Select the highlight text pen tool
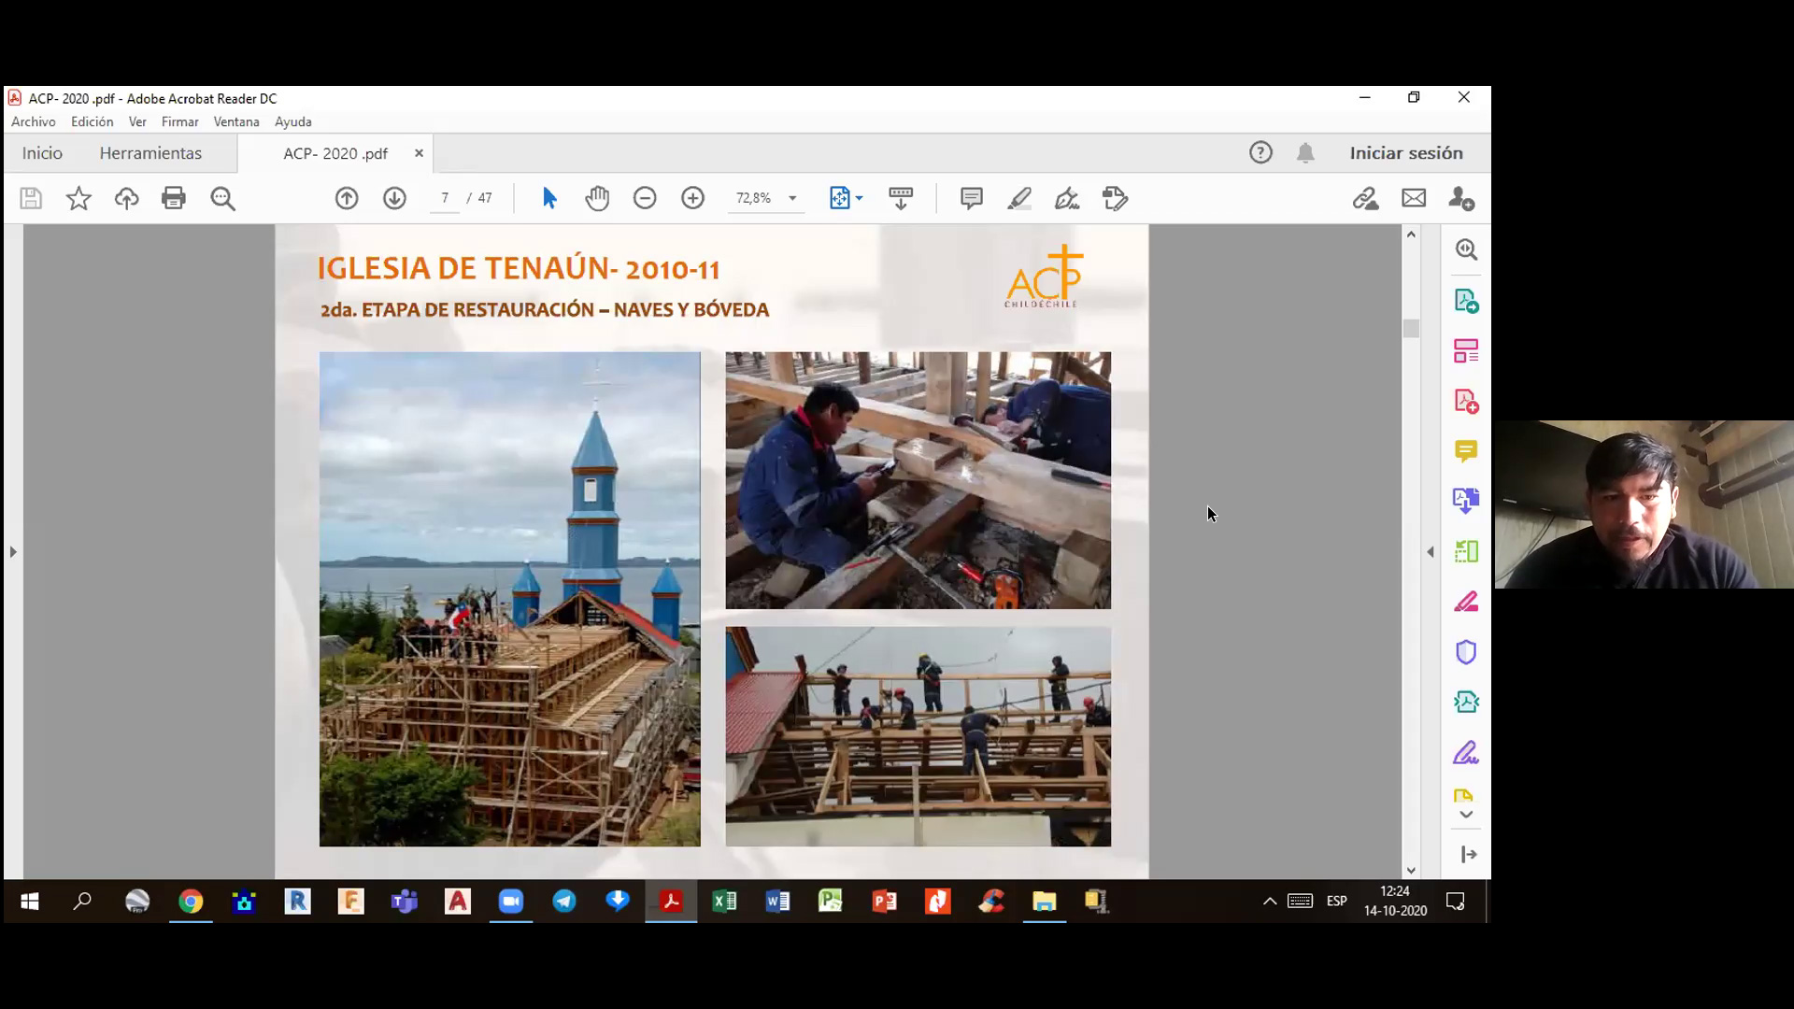Image resolution: width=1794 pixels, height=1009 pixels. point(1019,198)
